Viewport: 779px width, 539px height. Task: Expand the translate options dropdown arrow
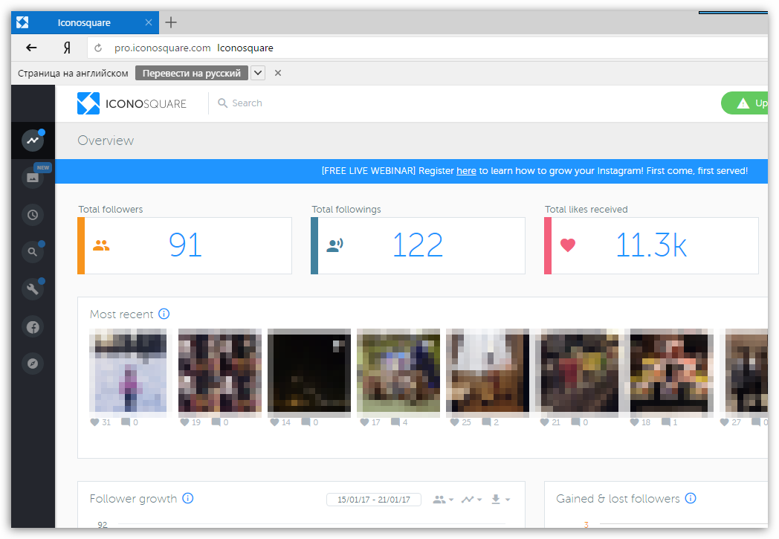(x=258, y=73)
